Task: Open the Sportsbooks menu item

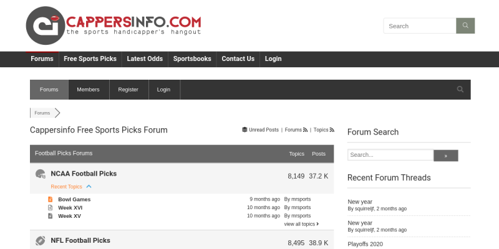Action: click(192, 59)
